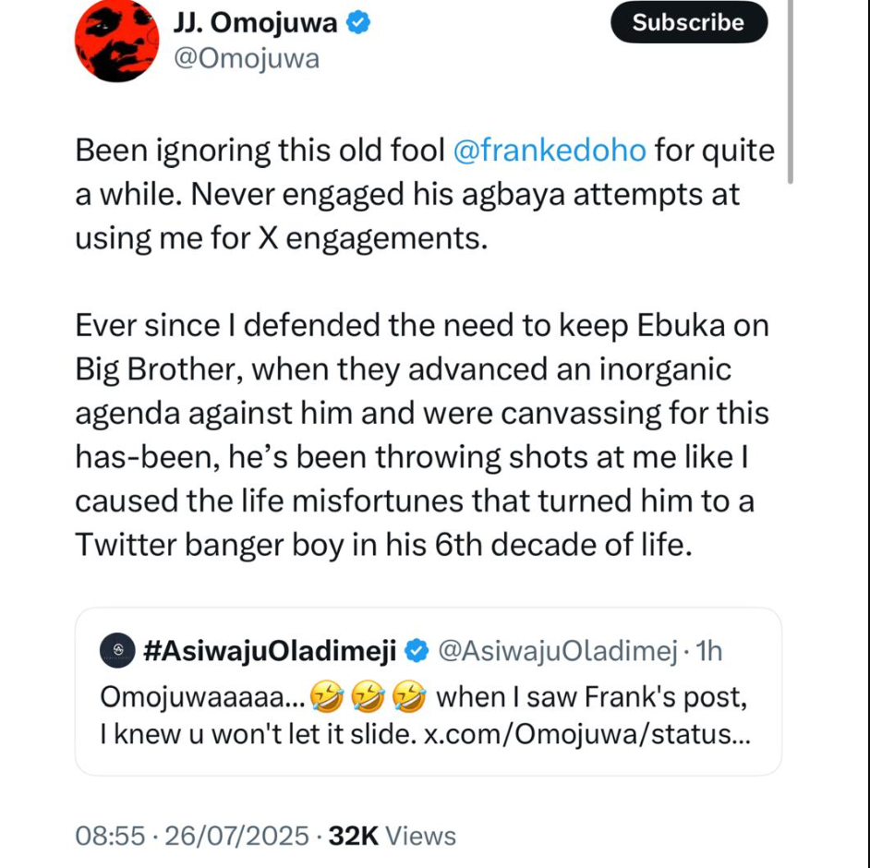Click the 08:55 post time
Screen dimensions: 870x868
click(110, 837)
